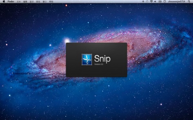Open Spotlight search magnifier
The width and height of the screenshot is (193, 120).
189,2
